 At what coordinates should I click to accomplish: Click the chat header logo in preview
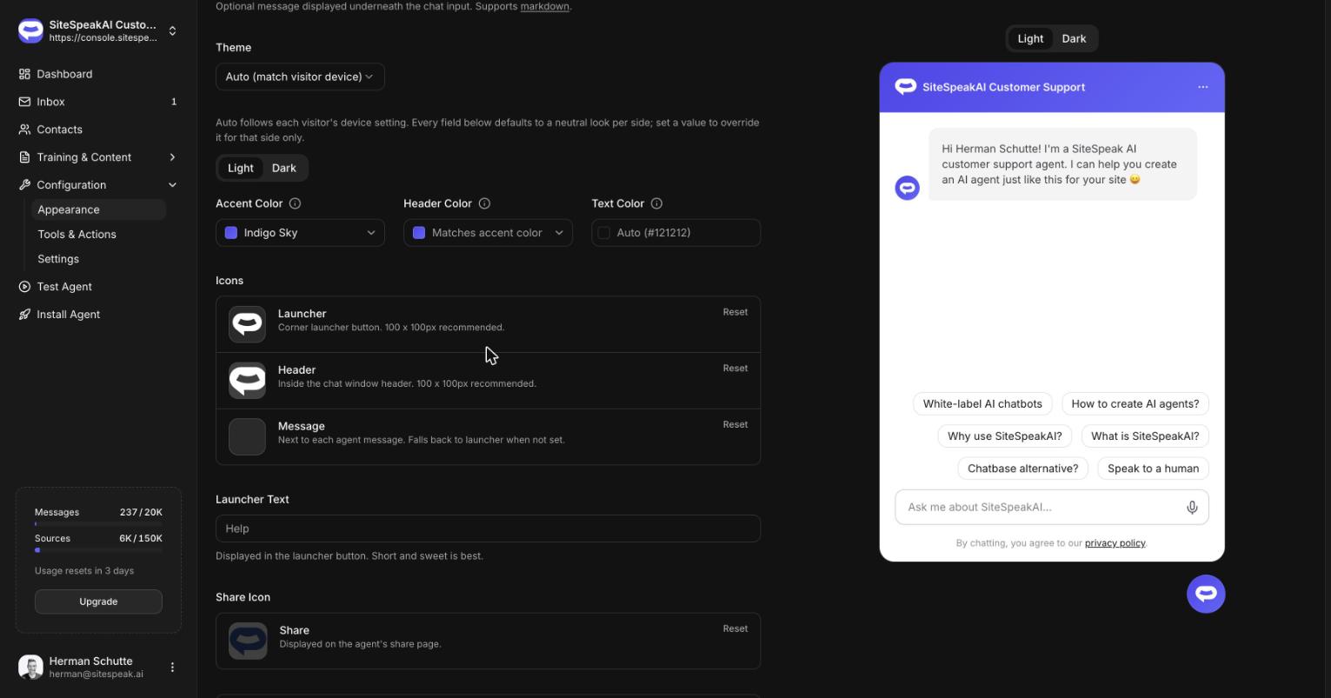click(x=906, y=87)
